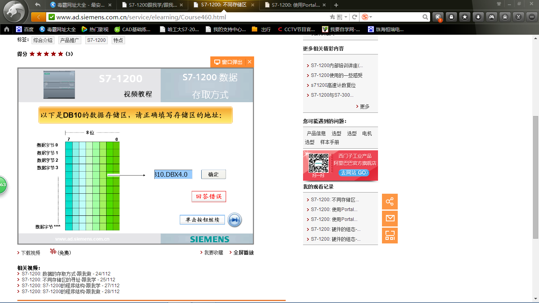The image size is (539, 303).
Task: Open a new browser tab
Action: 336,5
